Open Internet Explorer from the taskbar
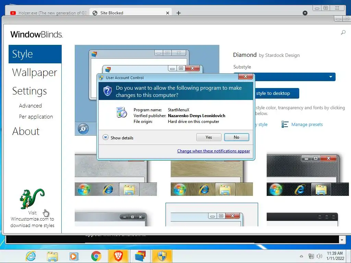The height and width of the screenshot is (263, 351). (31, 256)
